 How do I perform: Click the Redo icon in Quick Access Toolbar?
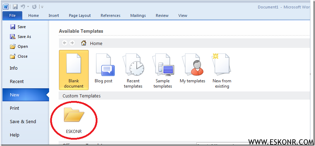[x=34, y=6]
